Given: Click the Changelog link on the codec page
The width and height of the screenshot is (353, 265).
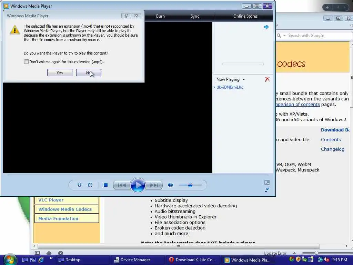Looking at the screenshot, I should click(333, 149).
